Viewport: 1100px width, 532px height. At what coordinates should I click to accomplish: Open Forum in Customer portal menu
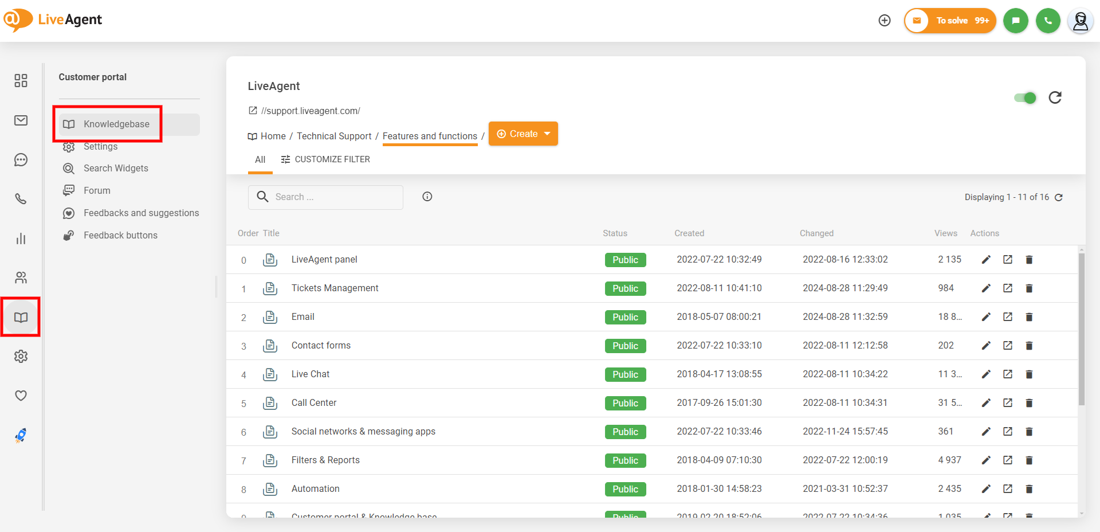[97, 190]
